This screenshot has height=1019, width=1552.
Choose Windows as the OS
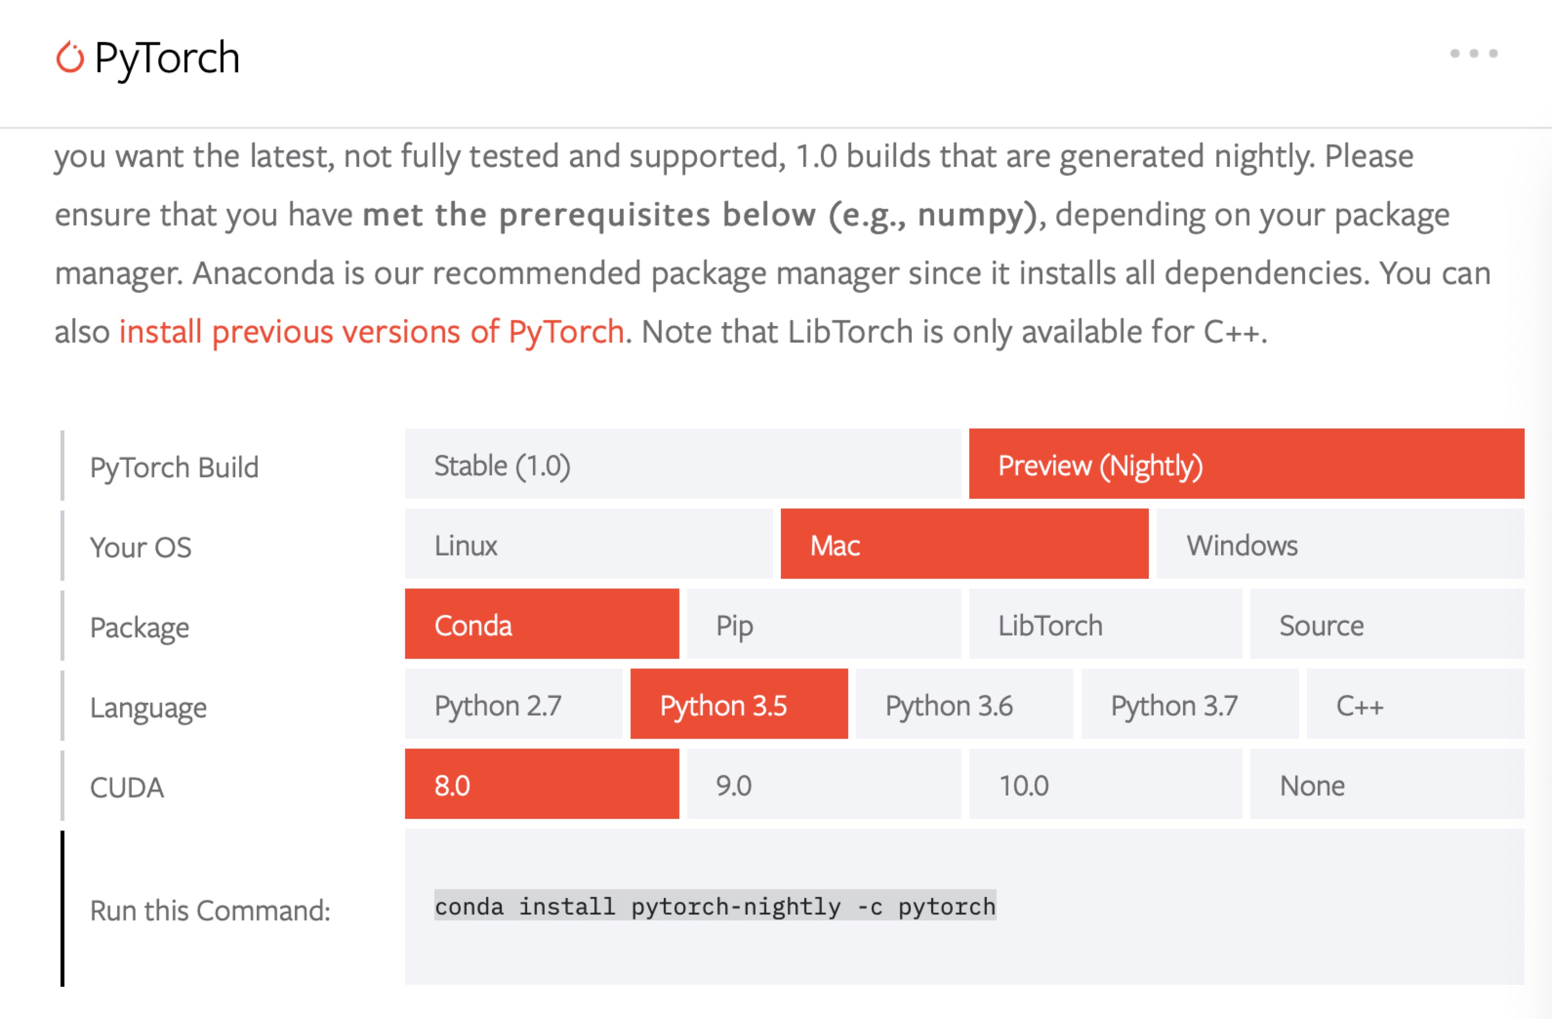point(1340,546)
